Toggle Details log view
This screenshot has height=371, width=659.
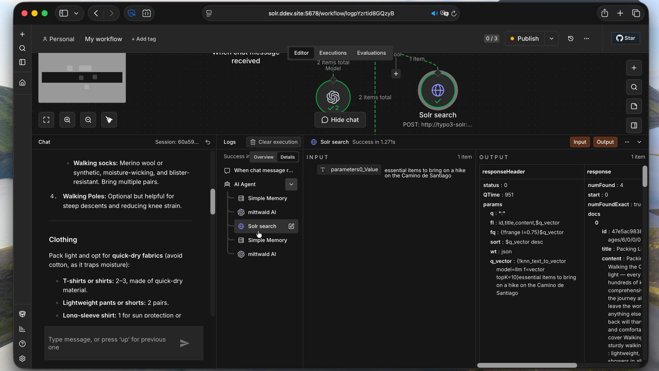pos(288,157)
